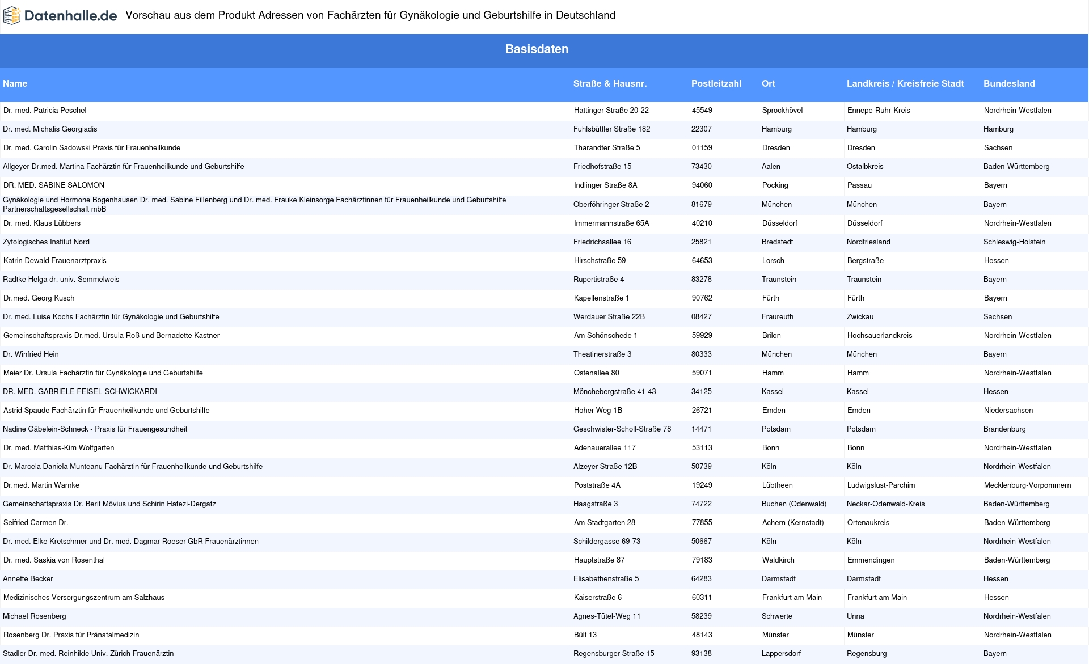The width and height of the screenshot is (1089, 664).
Task: Click Gemeinschaftspraxis Dr. Berit Mövius entry
Action: 109,504
